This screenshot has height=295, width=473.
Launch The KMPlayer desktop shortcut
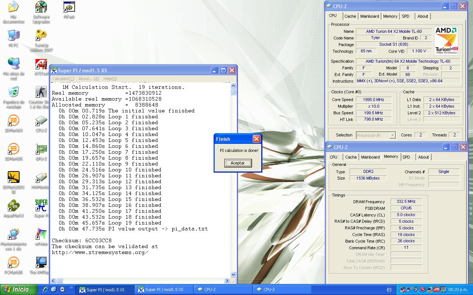click(40, 265)
